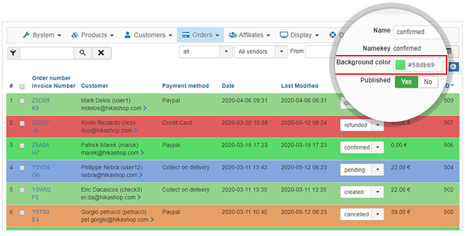
Task: Click the System wrench icon
Action: [x=26, y=35]
